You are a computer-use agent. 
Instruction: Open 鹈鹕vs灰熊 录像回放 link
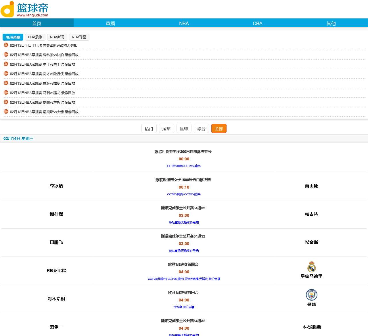(42, 102)
